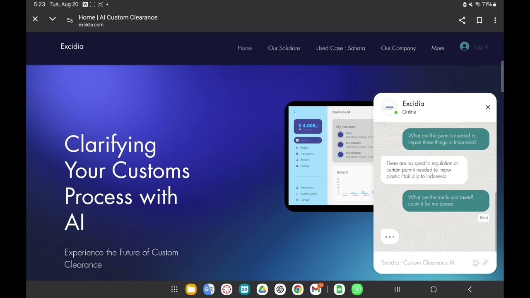530x298 pixels.
Task: Tap the share icon in the browser toolbar
Action: click(462, 20)
